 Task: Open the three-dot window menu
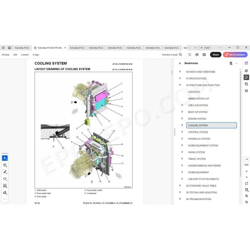pos(220,47)
